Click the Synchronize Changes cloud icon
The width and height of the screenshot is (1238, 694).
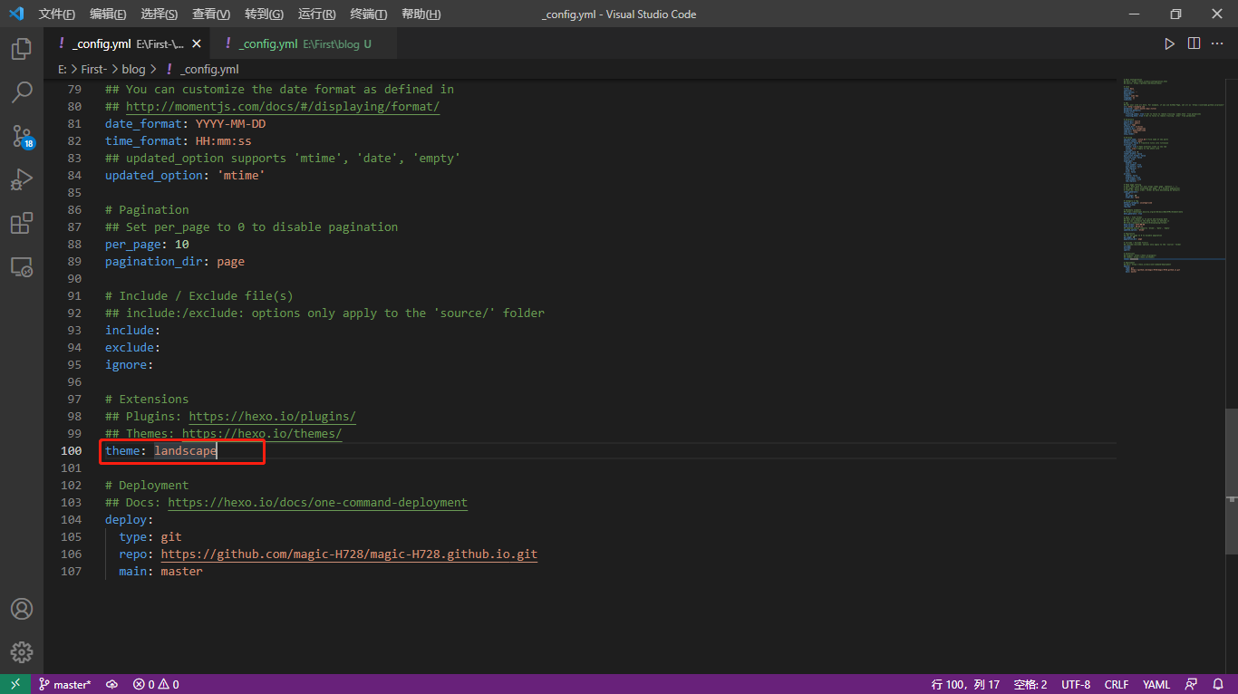[x=111, y=684]
